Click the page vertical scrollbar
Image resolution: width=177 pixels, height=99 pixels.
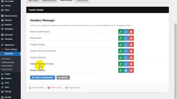point(175,61)
